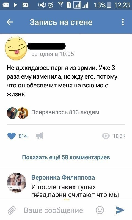
Task: Tap the eye views counter icon
Action: (106, 136)
